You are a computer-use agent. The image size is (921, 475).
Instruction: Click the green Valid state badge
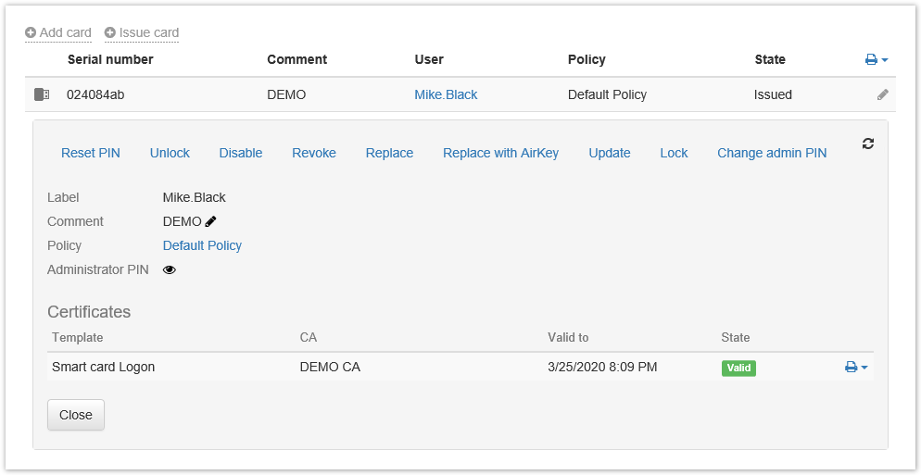coord(738,368)
